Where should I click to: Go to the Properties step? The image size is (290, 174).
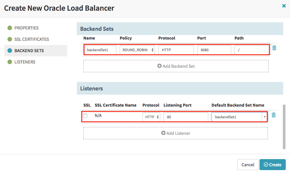(x=27, y=28)
